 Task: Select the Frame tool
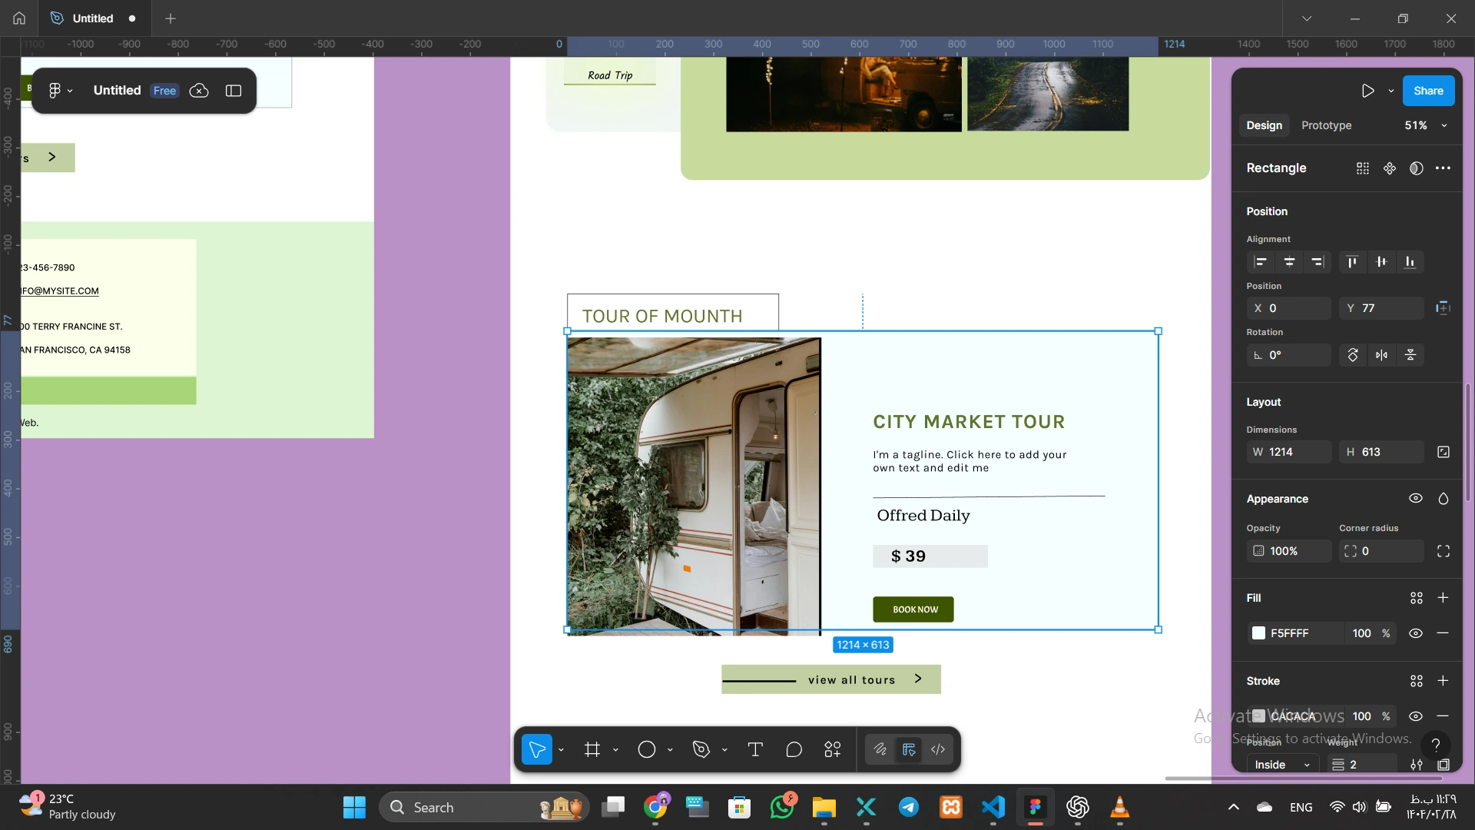592,749
